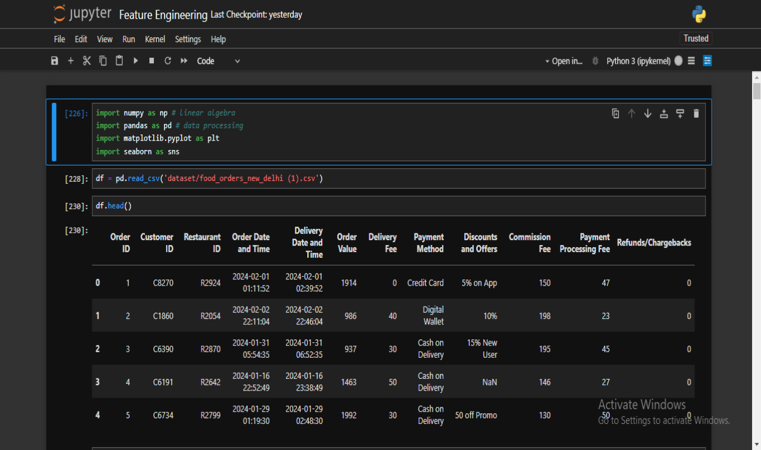Select the 15% New User discount cell

[x=482, y=349]
